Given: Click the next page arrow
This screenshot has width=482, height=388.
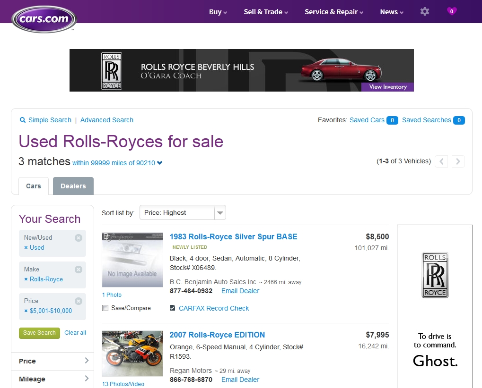Looking at the screenshot, I should coord(457,161).
